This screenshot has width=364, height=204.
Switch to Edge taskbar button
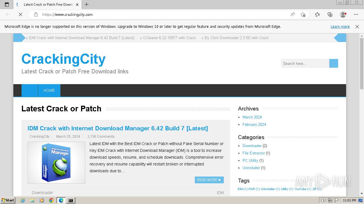(61, 200)
